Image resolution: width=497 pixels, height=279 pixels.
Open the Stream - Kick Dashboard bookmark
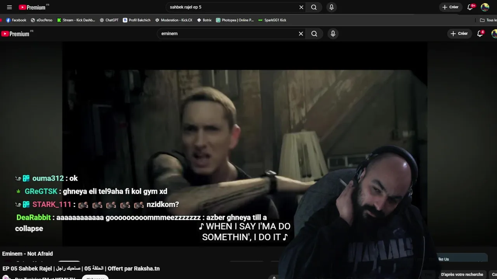(76, 20)
